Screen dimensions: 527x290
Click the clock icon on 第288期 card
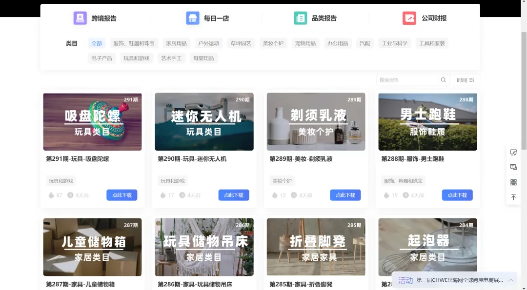tap(405, 195)
